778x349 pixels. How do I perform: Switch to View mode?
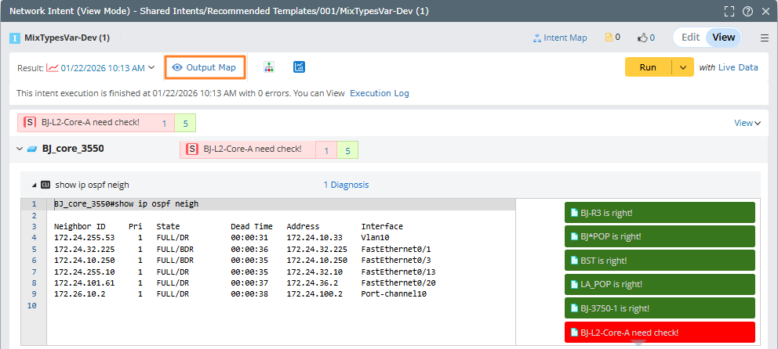tap(723, 37)
